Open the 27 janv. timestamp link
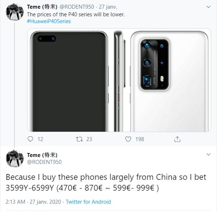Viewport: 217px width, 212px height. tap(108, 7)
